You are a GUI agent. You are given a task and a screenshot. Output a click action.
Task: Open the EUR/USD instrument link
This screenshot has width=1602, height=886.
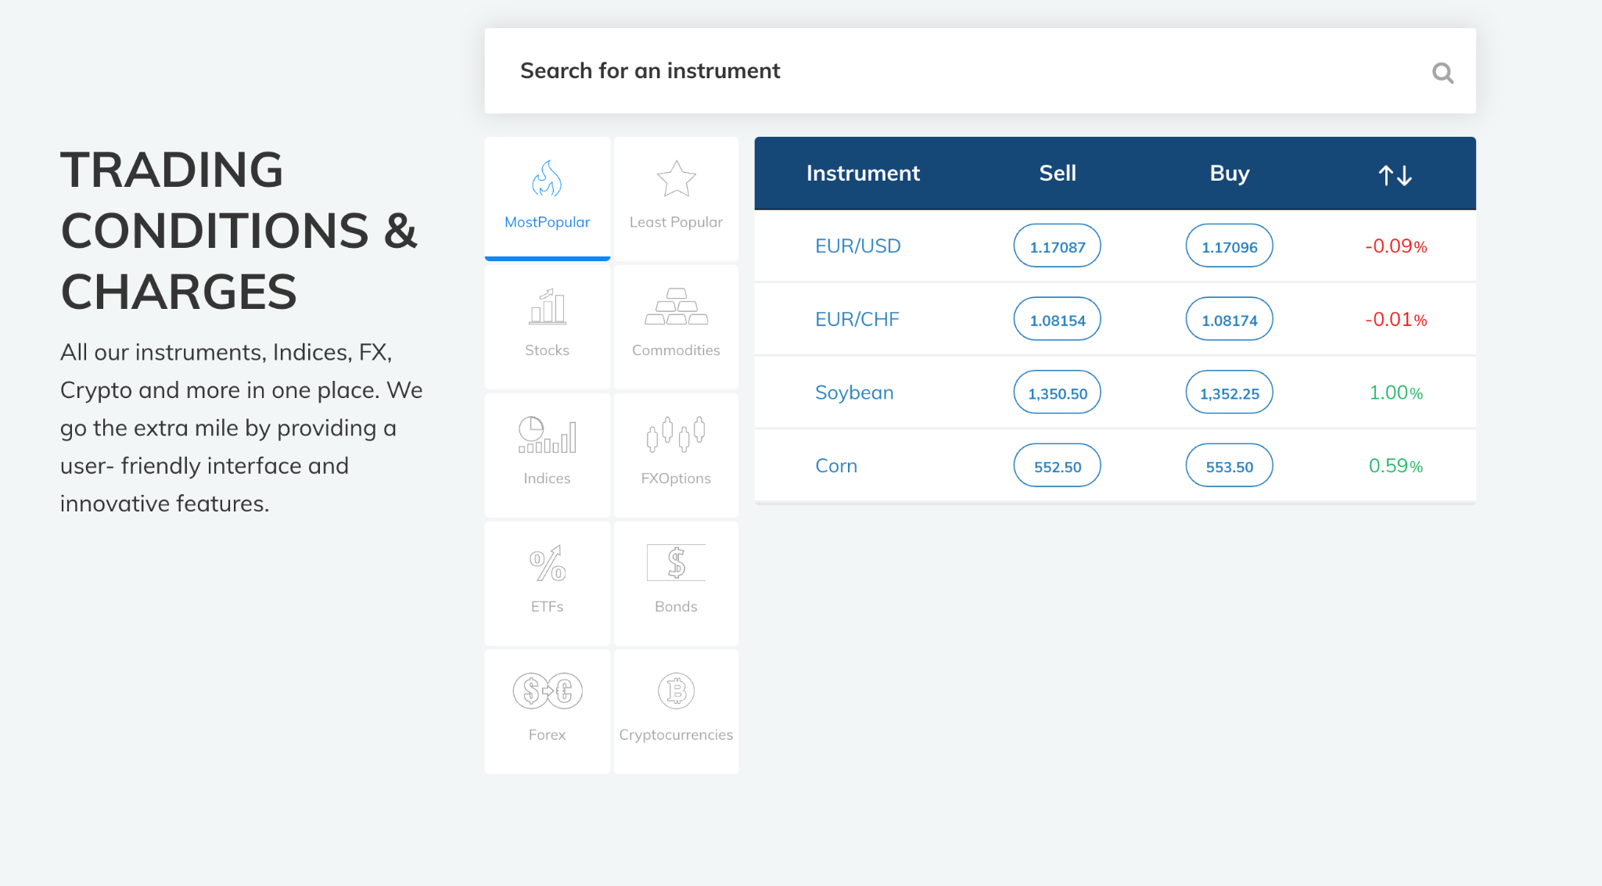[x=857, y=246]
